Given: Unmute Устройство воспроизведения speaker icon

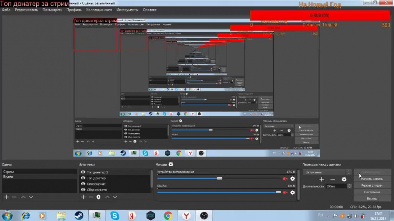Looking at the screenshot, I should [285, 179].
